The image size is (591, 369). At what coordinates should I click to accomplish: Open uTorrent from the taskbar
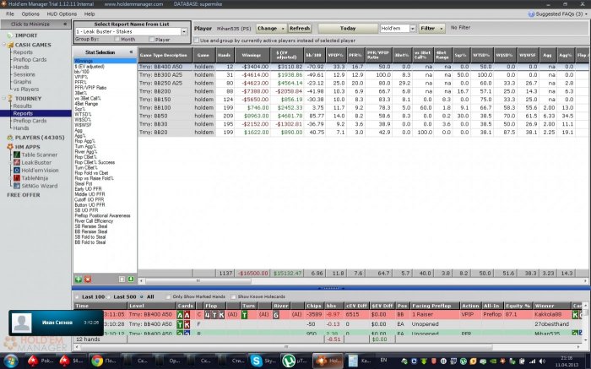tap(289, 361)
